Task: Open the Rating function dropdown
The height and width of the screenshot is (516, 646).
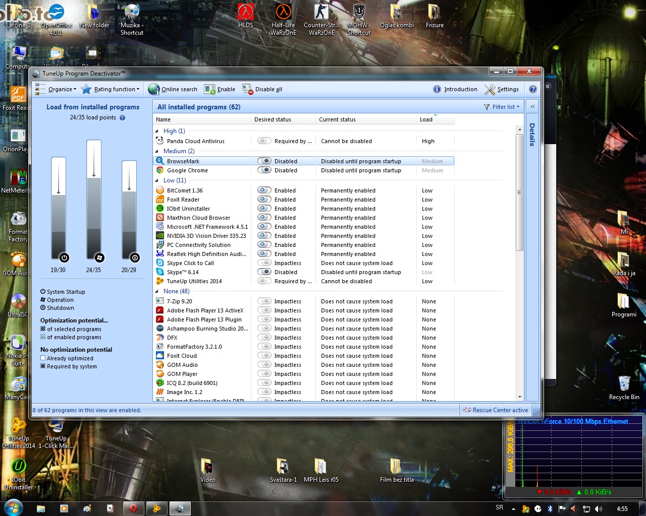Action: pyautogui.click(x=111, y=89)
